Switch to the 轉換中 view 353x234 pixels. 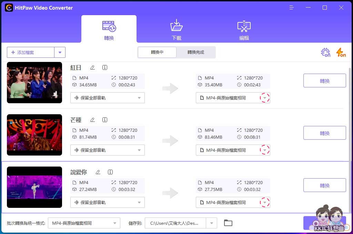(x=157, y=52)
